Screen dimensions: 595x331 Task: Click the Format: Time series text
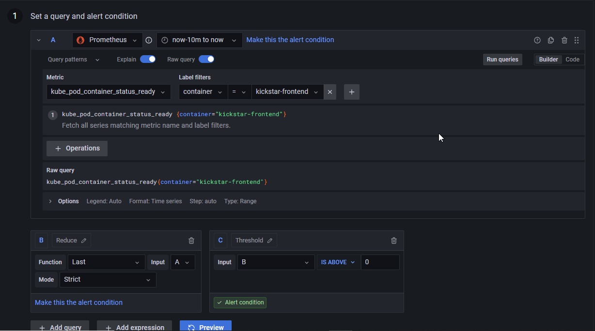click(156, 201)
